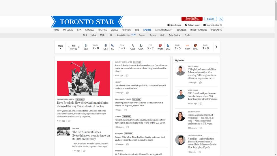Open the GTA section
The width and height of the screenshot is (277, 156).
pyautogui.click(x=79, y=30)
